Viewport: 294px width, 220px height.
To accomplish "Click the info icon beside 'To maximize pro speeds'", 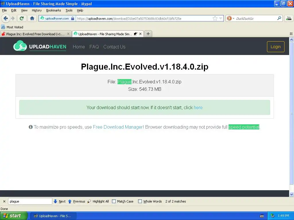I will click(x=30, y=127).
